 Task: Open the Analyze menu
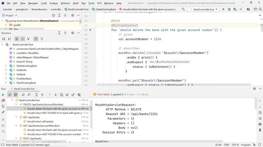pyautogui.click(x=53, y=3)
